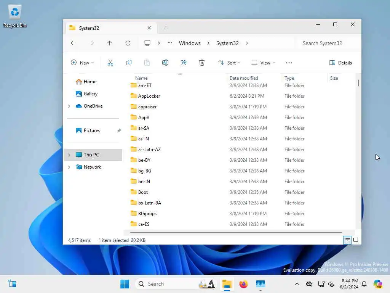Open the taskbar clock and date
The image size is (390, 293).
(x=349, y=284)
